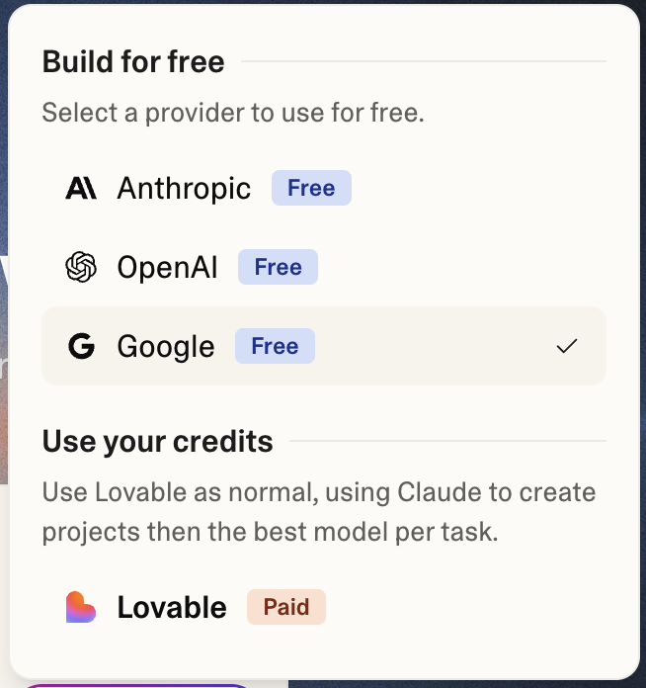Select the Google provider label
Image resolution: width=646 pixels, height=688 pixels.
pyautogui.click(x=165, y=346)
